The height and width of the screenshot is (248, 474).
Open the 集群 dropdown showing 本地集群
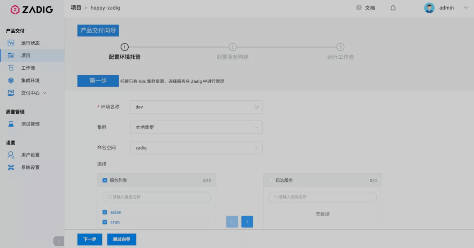click(196, 127)
